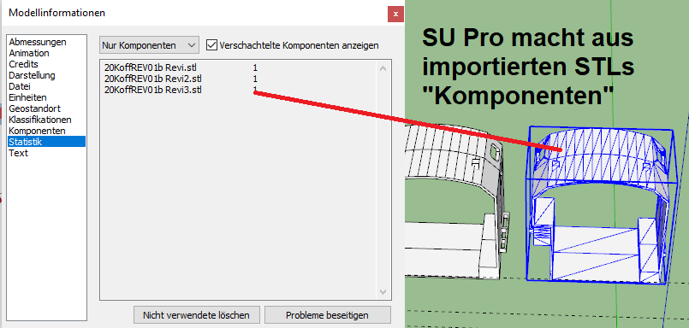Viewport: 689px width, 328px height.
Task: Select Abmessungen in the sidebar list
Action: [x=38, y=42]
